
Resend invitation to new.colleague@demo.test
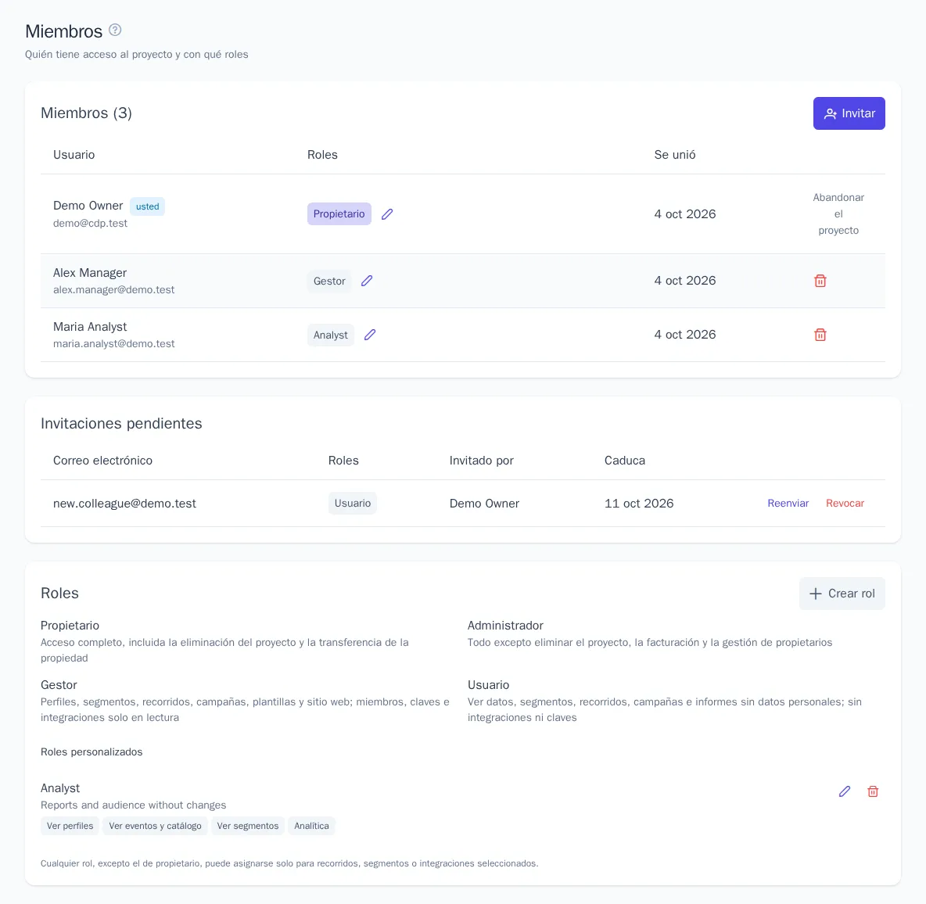tap(788, 503)
